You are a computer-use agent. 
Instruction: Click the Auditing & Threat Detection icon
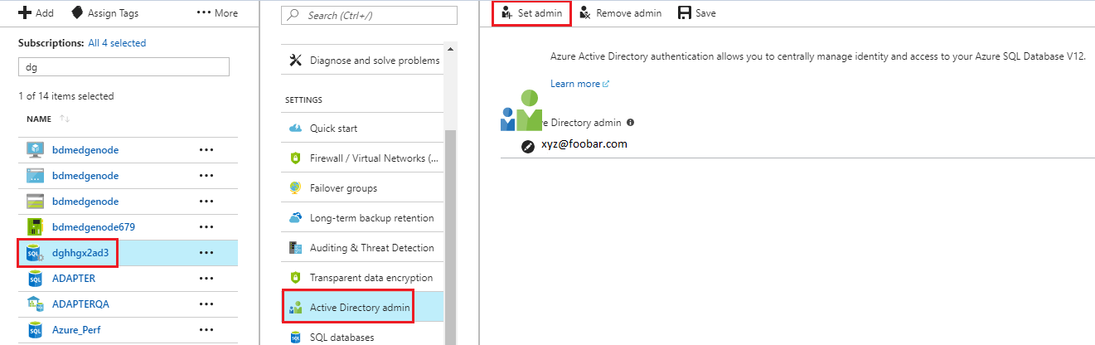tap(295, 248)
